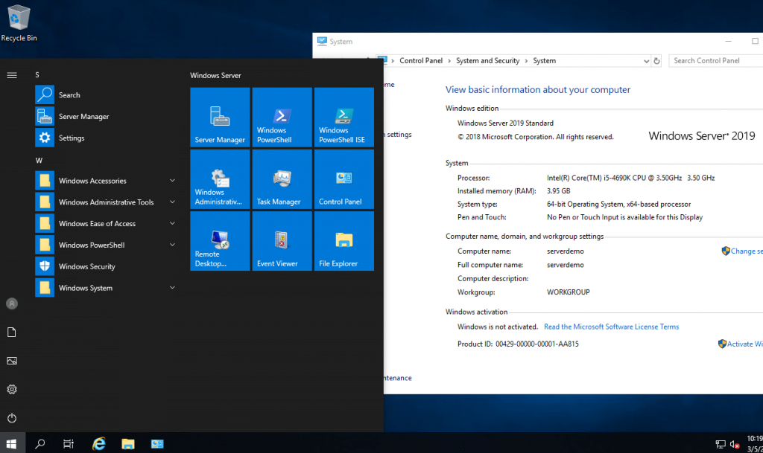
Task: Launch Event Viewer from the Start tiles
Action: pyautogui.click(x=282, y=240)
